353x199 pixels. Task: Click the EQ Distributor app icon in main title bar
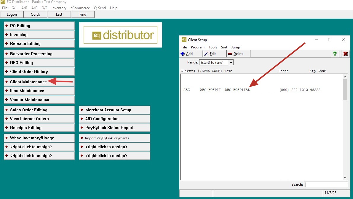point(3,2)
